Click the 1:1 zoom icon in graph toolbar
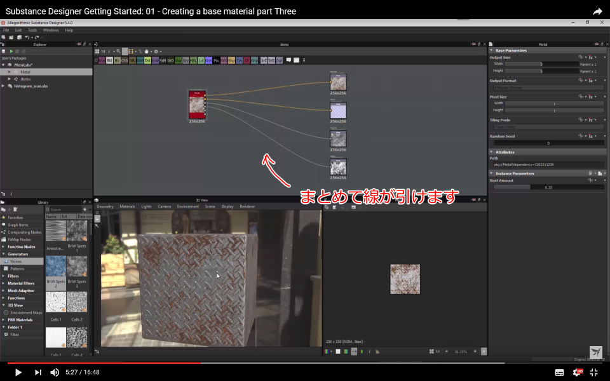The image size is (610, 381). (103, 51)
